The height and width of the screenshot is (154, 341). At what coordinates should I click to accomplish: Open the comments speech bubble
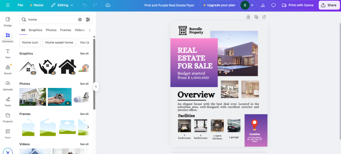click(273, 5)
